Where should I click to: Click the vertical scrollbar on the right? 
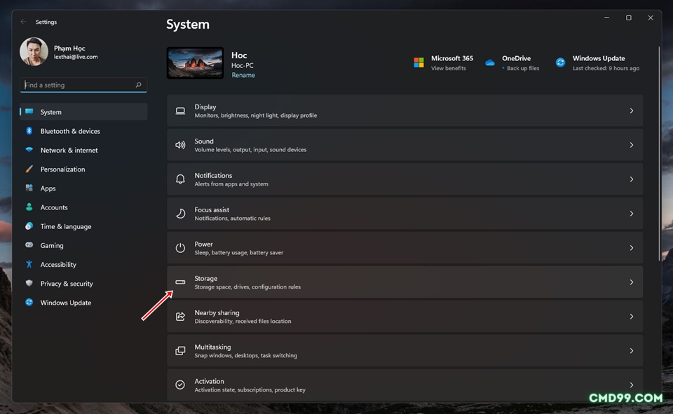[x=659, y=153]
